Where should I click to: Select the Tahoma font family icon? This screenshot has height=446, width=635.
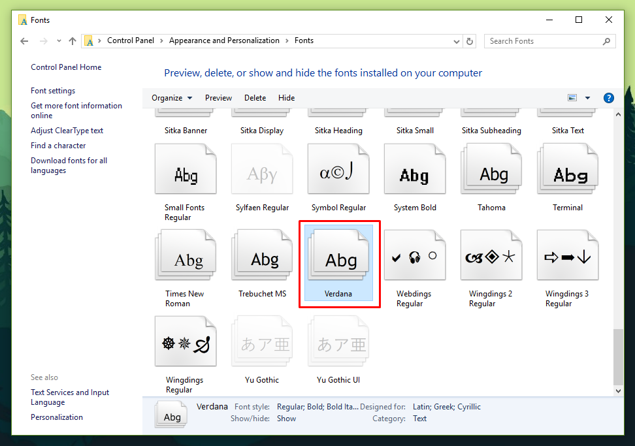(491, 170)
